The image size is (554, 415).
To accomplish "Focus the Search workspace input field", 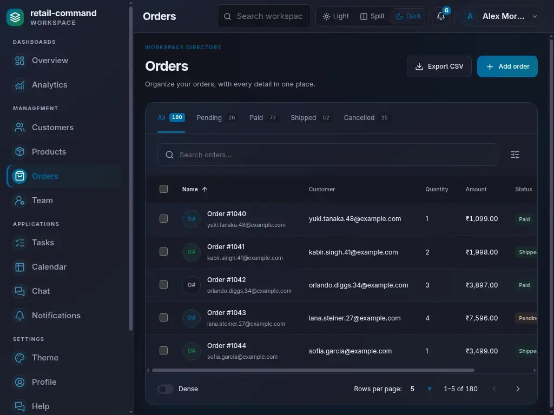I will (264, 16).
